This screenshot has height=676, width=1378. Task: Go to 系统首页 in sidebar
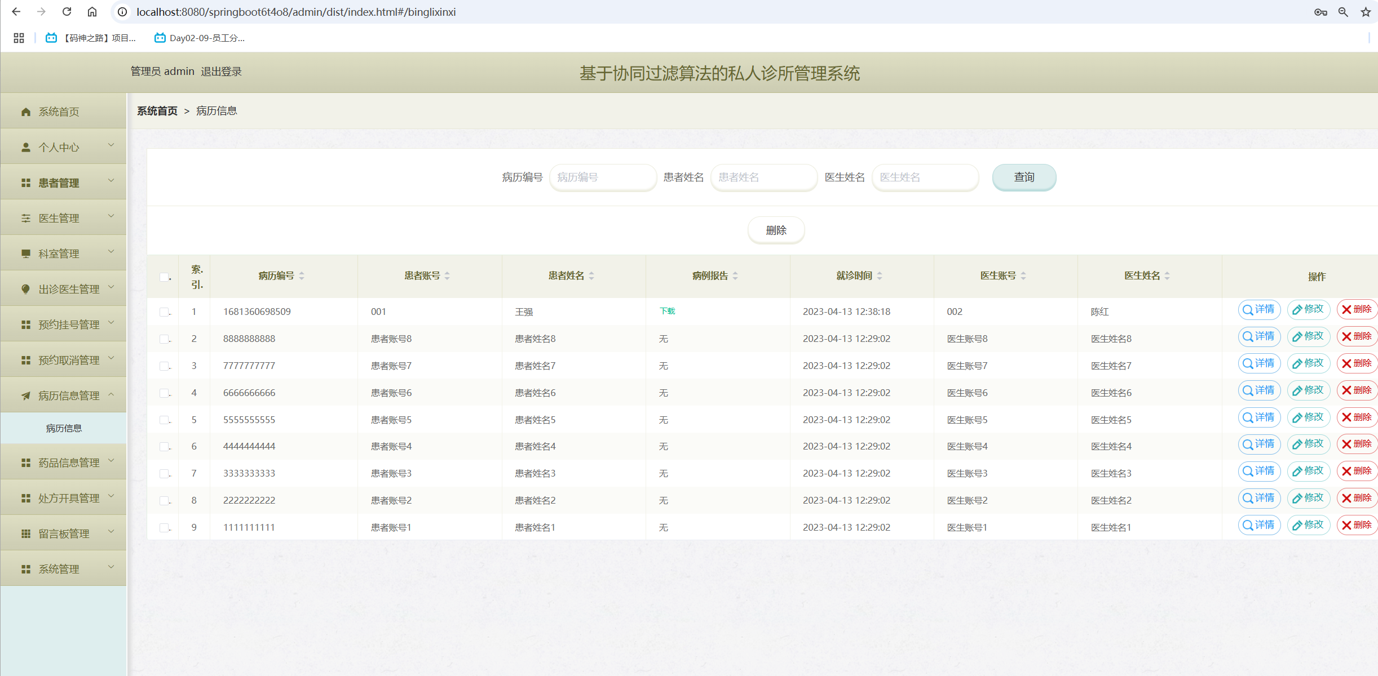[63, 112]
